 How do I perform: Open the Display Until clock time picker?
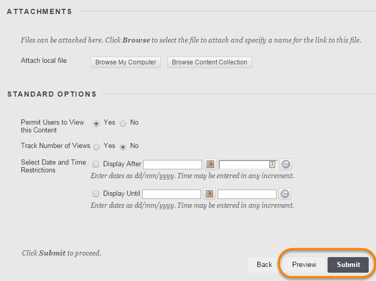click(285, 194)
